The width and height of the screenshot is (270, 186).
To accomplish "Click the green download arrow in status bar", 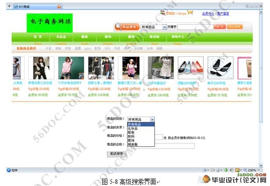I will pos(226,170).
